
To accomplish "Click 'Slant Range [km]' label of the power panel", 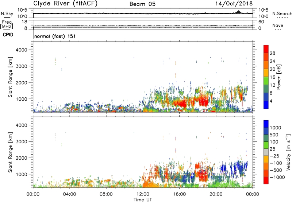I will click(x=10, y=77).
